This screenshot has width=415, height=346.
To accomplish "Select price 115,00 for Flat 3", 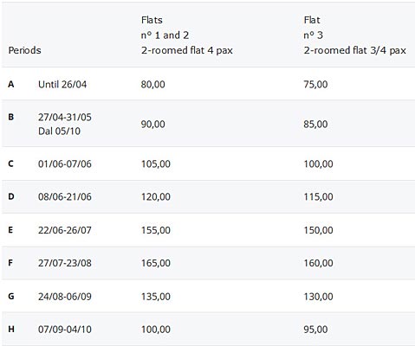I will pos(318,196).
